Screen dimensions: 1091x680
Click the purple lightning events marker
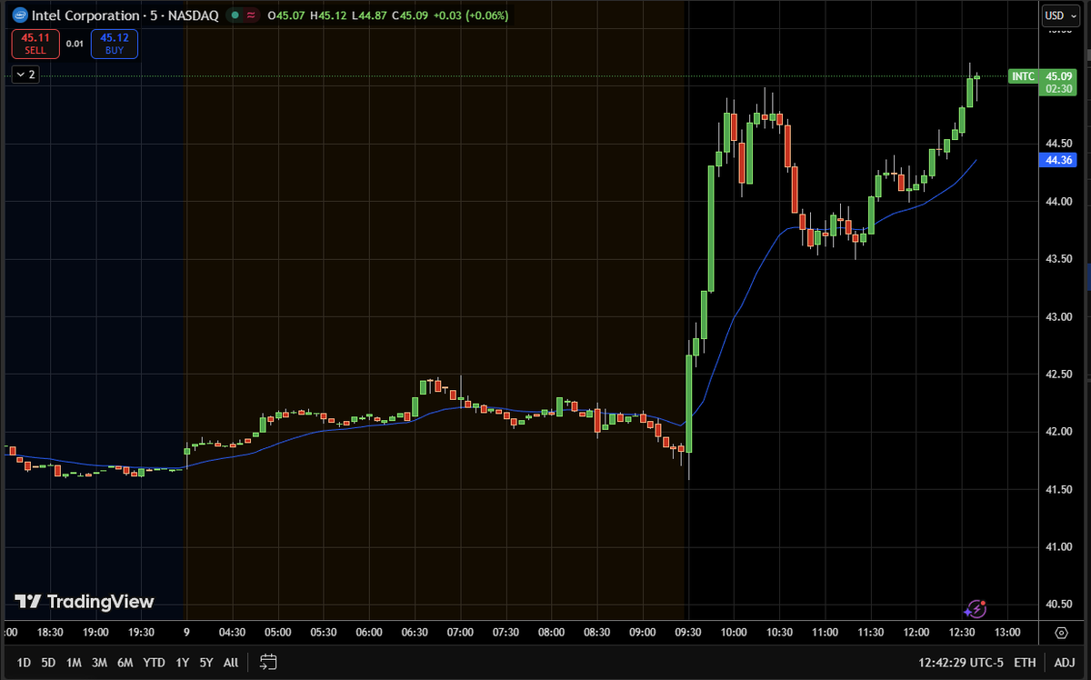(976, 609)
